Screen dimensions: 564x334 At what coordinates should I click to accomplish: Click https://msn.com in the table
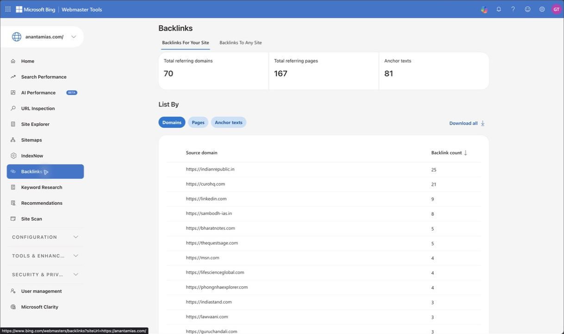(203, 258)
